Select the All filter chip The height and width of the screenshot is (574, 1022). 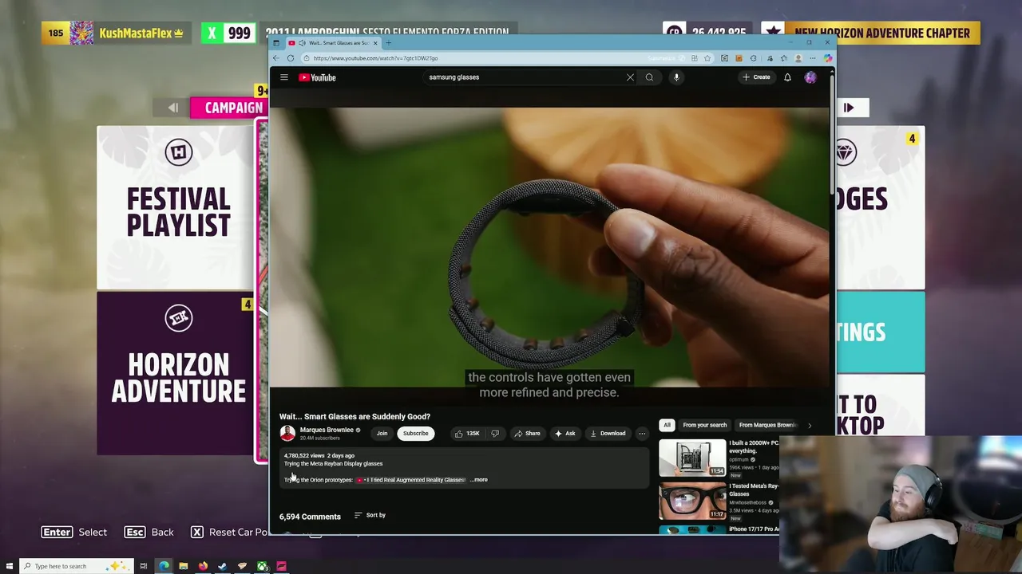click(x=667, y=425)
